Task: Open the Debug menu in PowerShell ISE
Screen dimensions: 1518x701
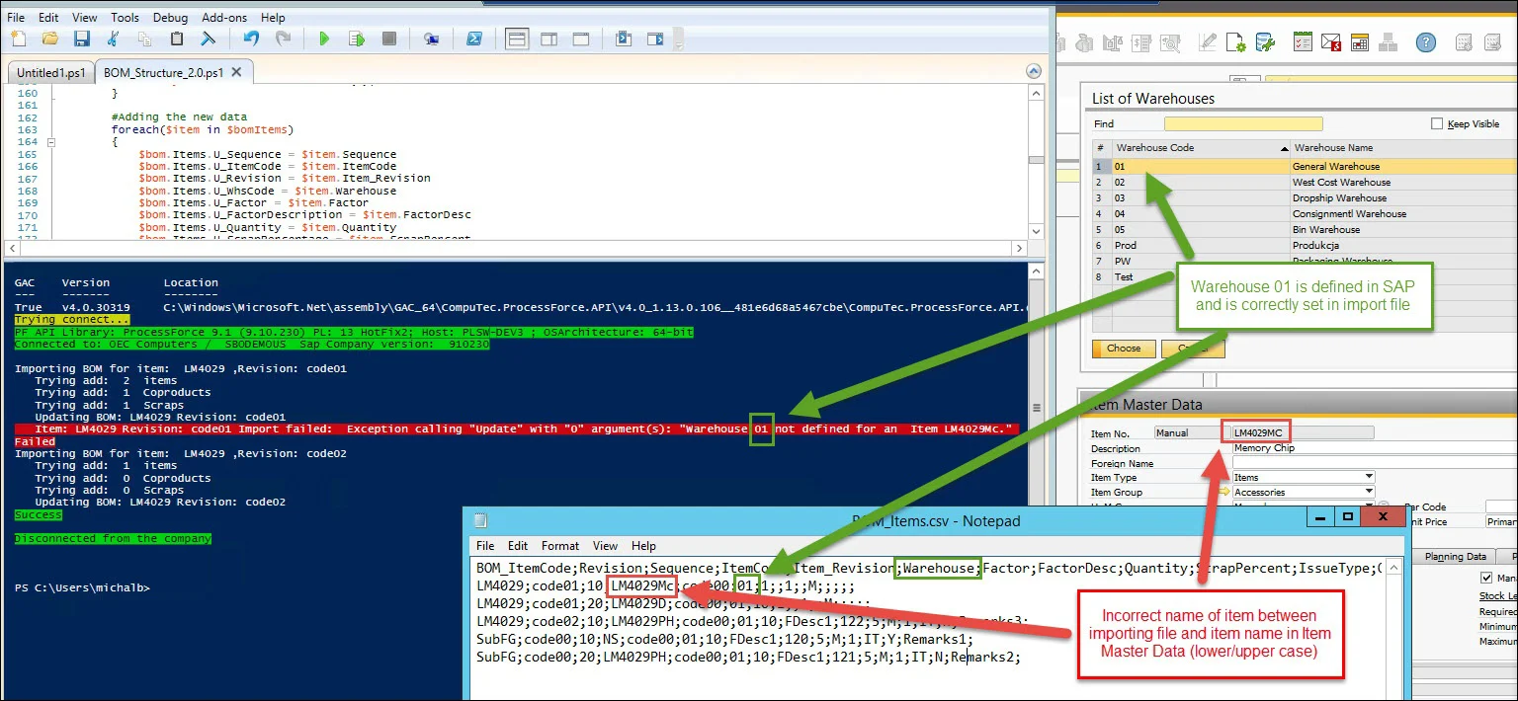Action: coord(170,17)
